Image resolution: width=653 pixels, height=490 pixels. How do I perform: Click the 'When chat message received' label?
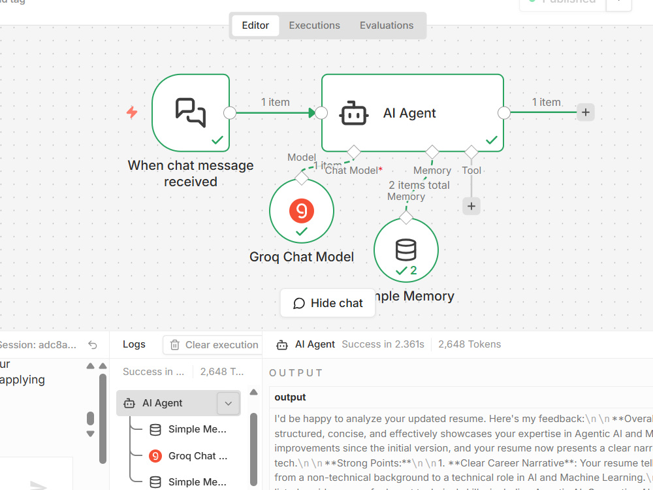pyautogui.click(x=191, y=173)
